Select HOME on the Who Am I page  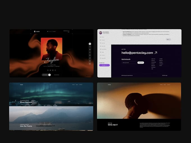pos(161,85)
